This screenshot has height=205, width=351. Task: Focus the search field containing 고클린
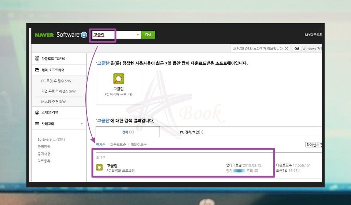(113, 35)
